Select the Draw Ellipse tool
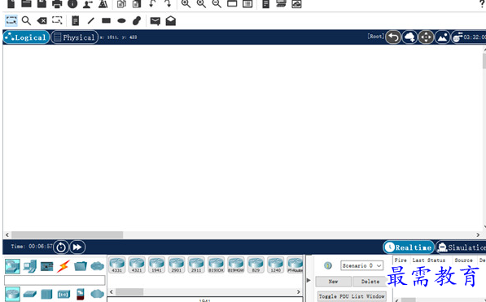486x302 pixels. (x=121, y=21)
